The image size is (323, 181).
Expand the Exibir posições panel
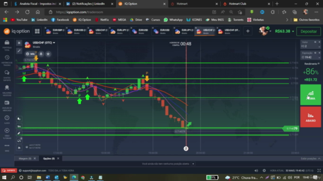310,159
